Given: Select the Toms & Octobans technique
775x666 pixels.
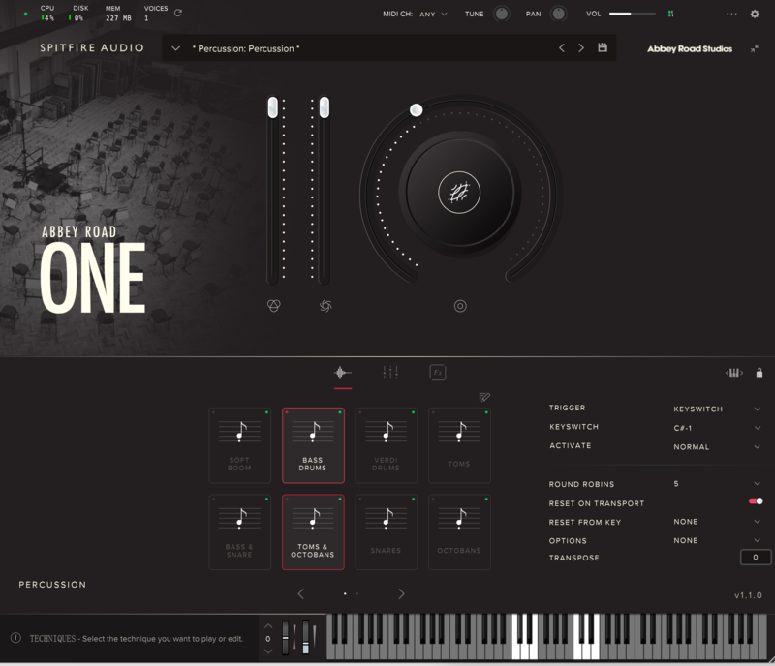Looking at the screenshot, I should click(x=313, y=532).
